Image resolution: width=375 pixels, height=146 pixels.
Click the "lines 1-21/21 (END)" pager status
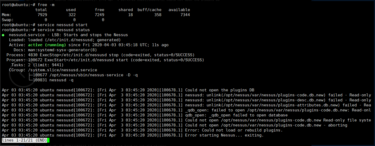(24, 140)
